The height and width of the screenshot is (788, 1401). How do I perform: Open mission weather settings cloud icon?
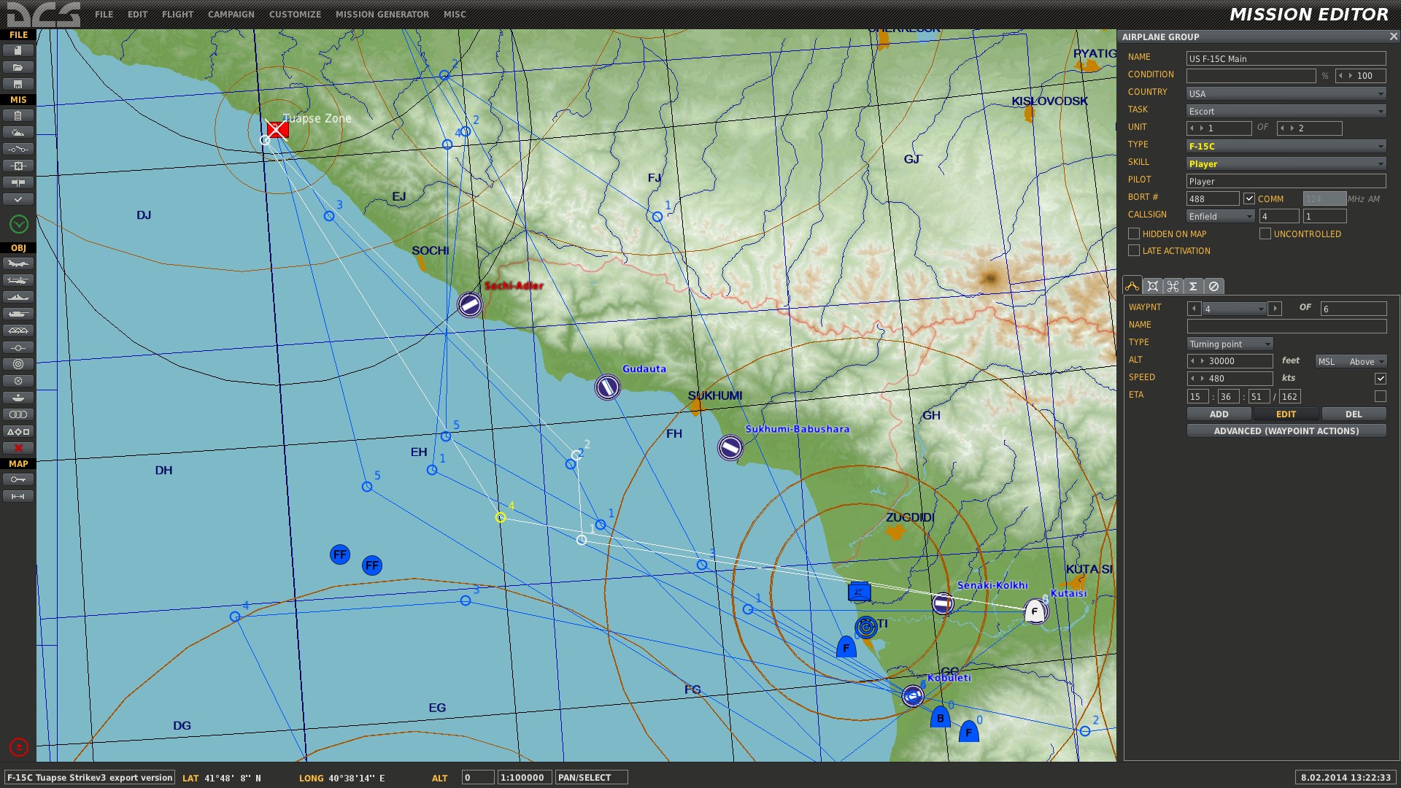[18, 132]
